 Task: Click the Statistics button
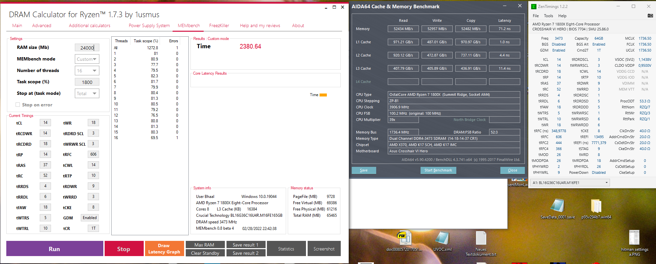point(286,249)
